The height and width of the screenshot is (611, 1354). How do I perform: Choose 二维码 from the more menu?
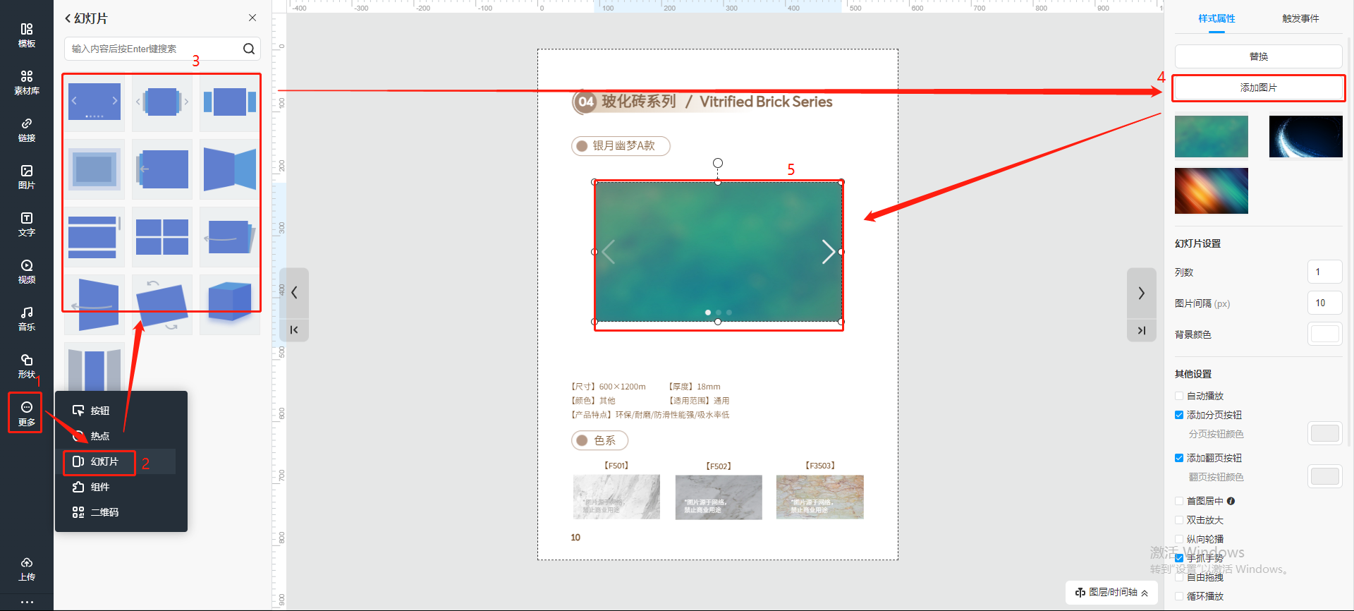point(104,512)
